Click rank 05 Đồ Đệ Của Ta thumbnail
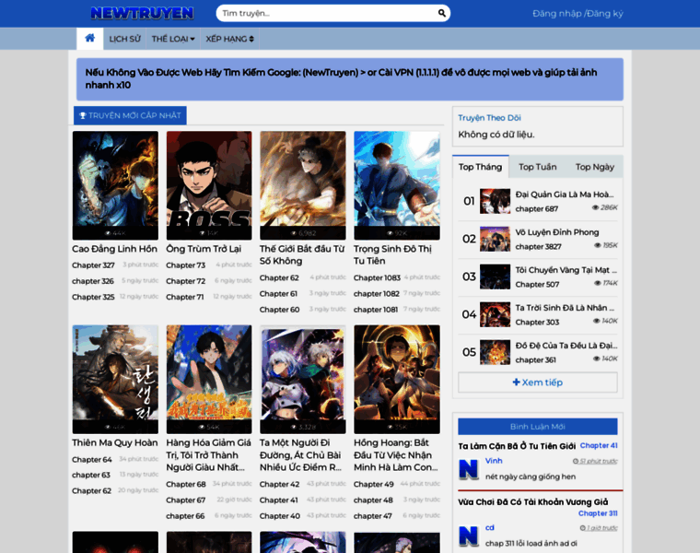 pyautogui.click(x=496, y=352)
